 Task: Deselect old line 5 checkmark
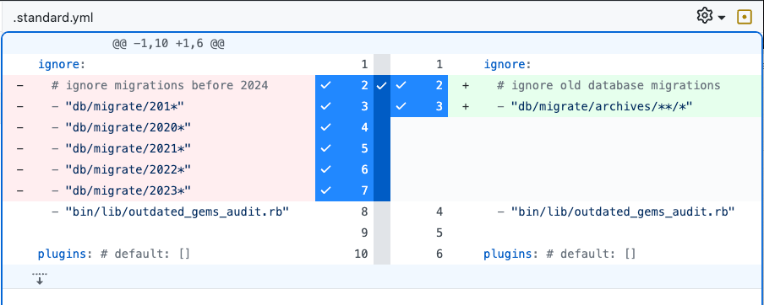tap(326, 148)
